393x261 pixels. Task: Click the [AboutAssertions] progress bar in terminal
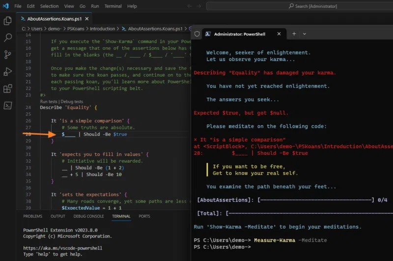coord(316,200)
